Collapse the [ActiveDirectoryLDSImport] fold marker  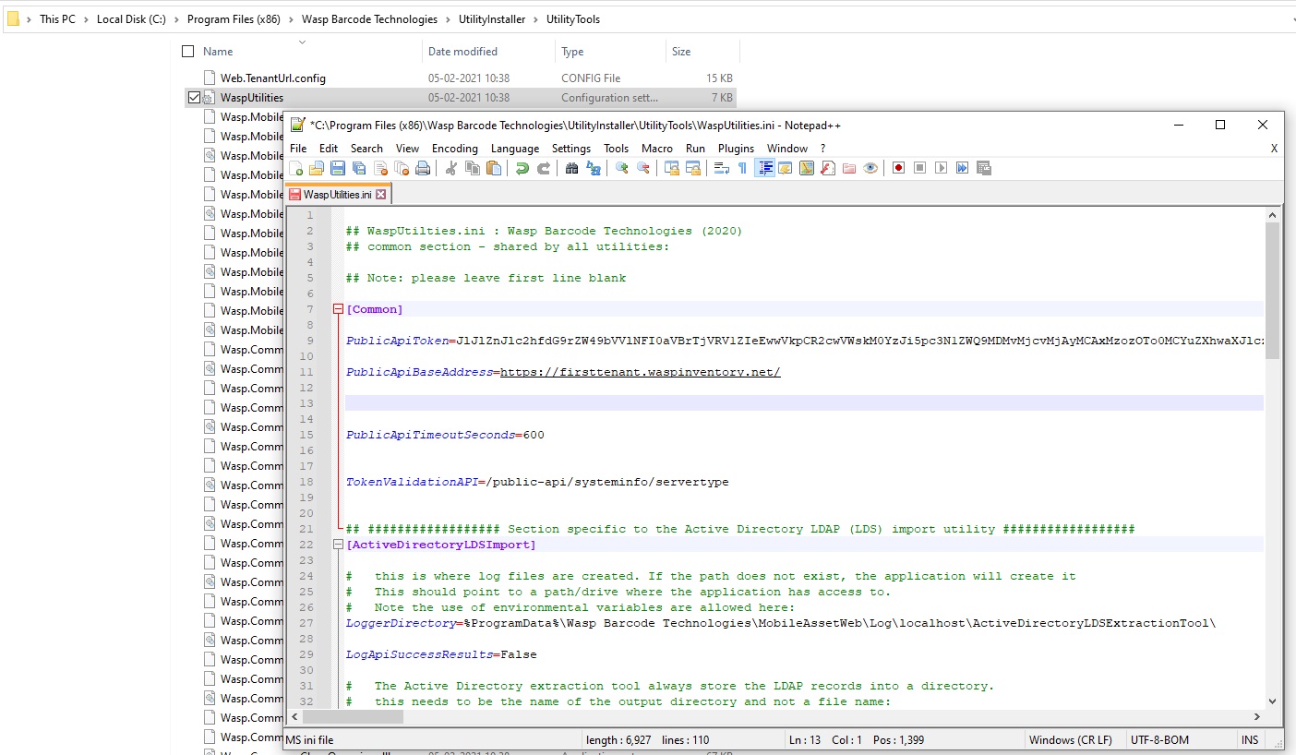tap(337, 545)
